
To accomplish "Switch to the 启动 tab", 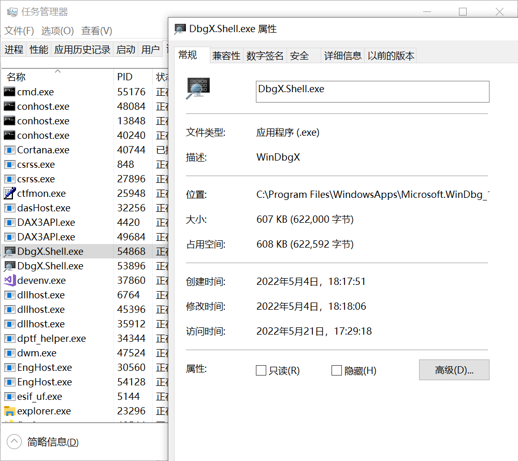I will tap(126, 50).
